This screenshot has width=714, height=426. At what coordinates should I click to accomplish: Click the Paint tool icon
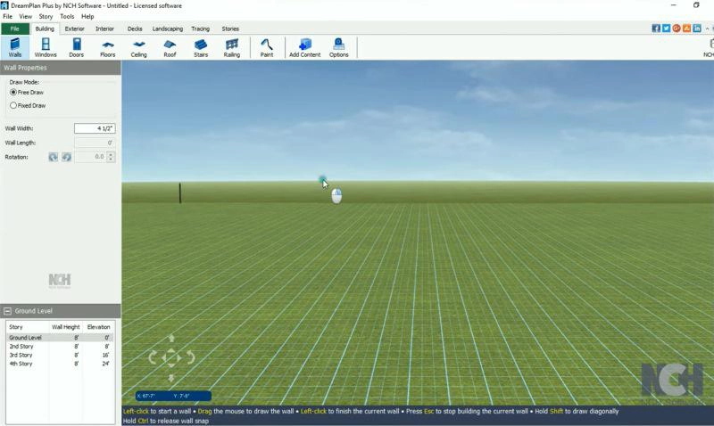pos(266,47)
